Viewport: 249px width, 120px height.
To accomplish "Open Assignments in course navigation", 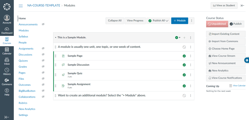I will (x=26, y=49).
